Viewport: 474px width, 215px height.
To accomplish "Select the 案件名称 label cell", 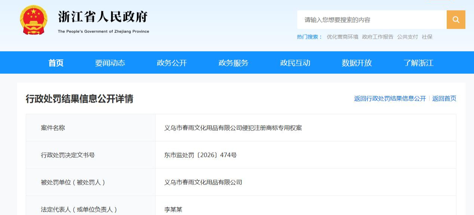I will coord(90,128).
